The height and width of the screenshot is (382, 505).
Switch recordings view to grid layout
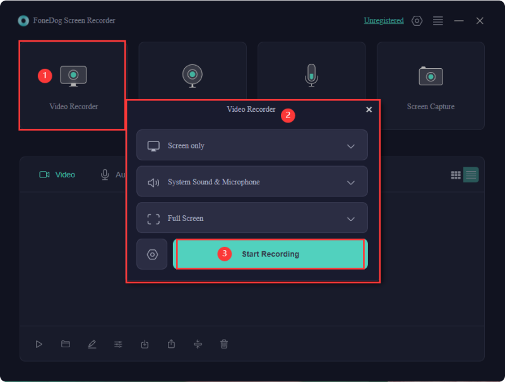point(456,174)
